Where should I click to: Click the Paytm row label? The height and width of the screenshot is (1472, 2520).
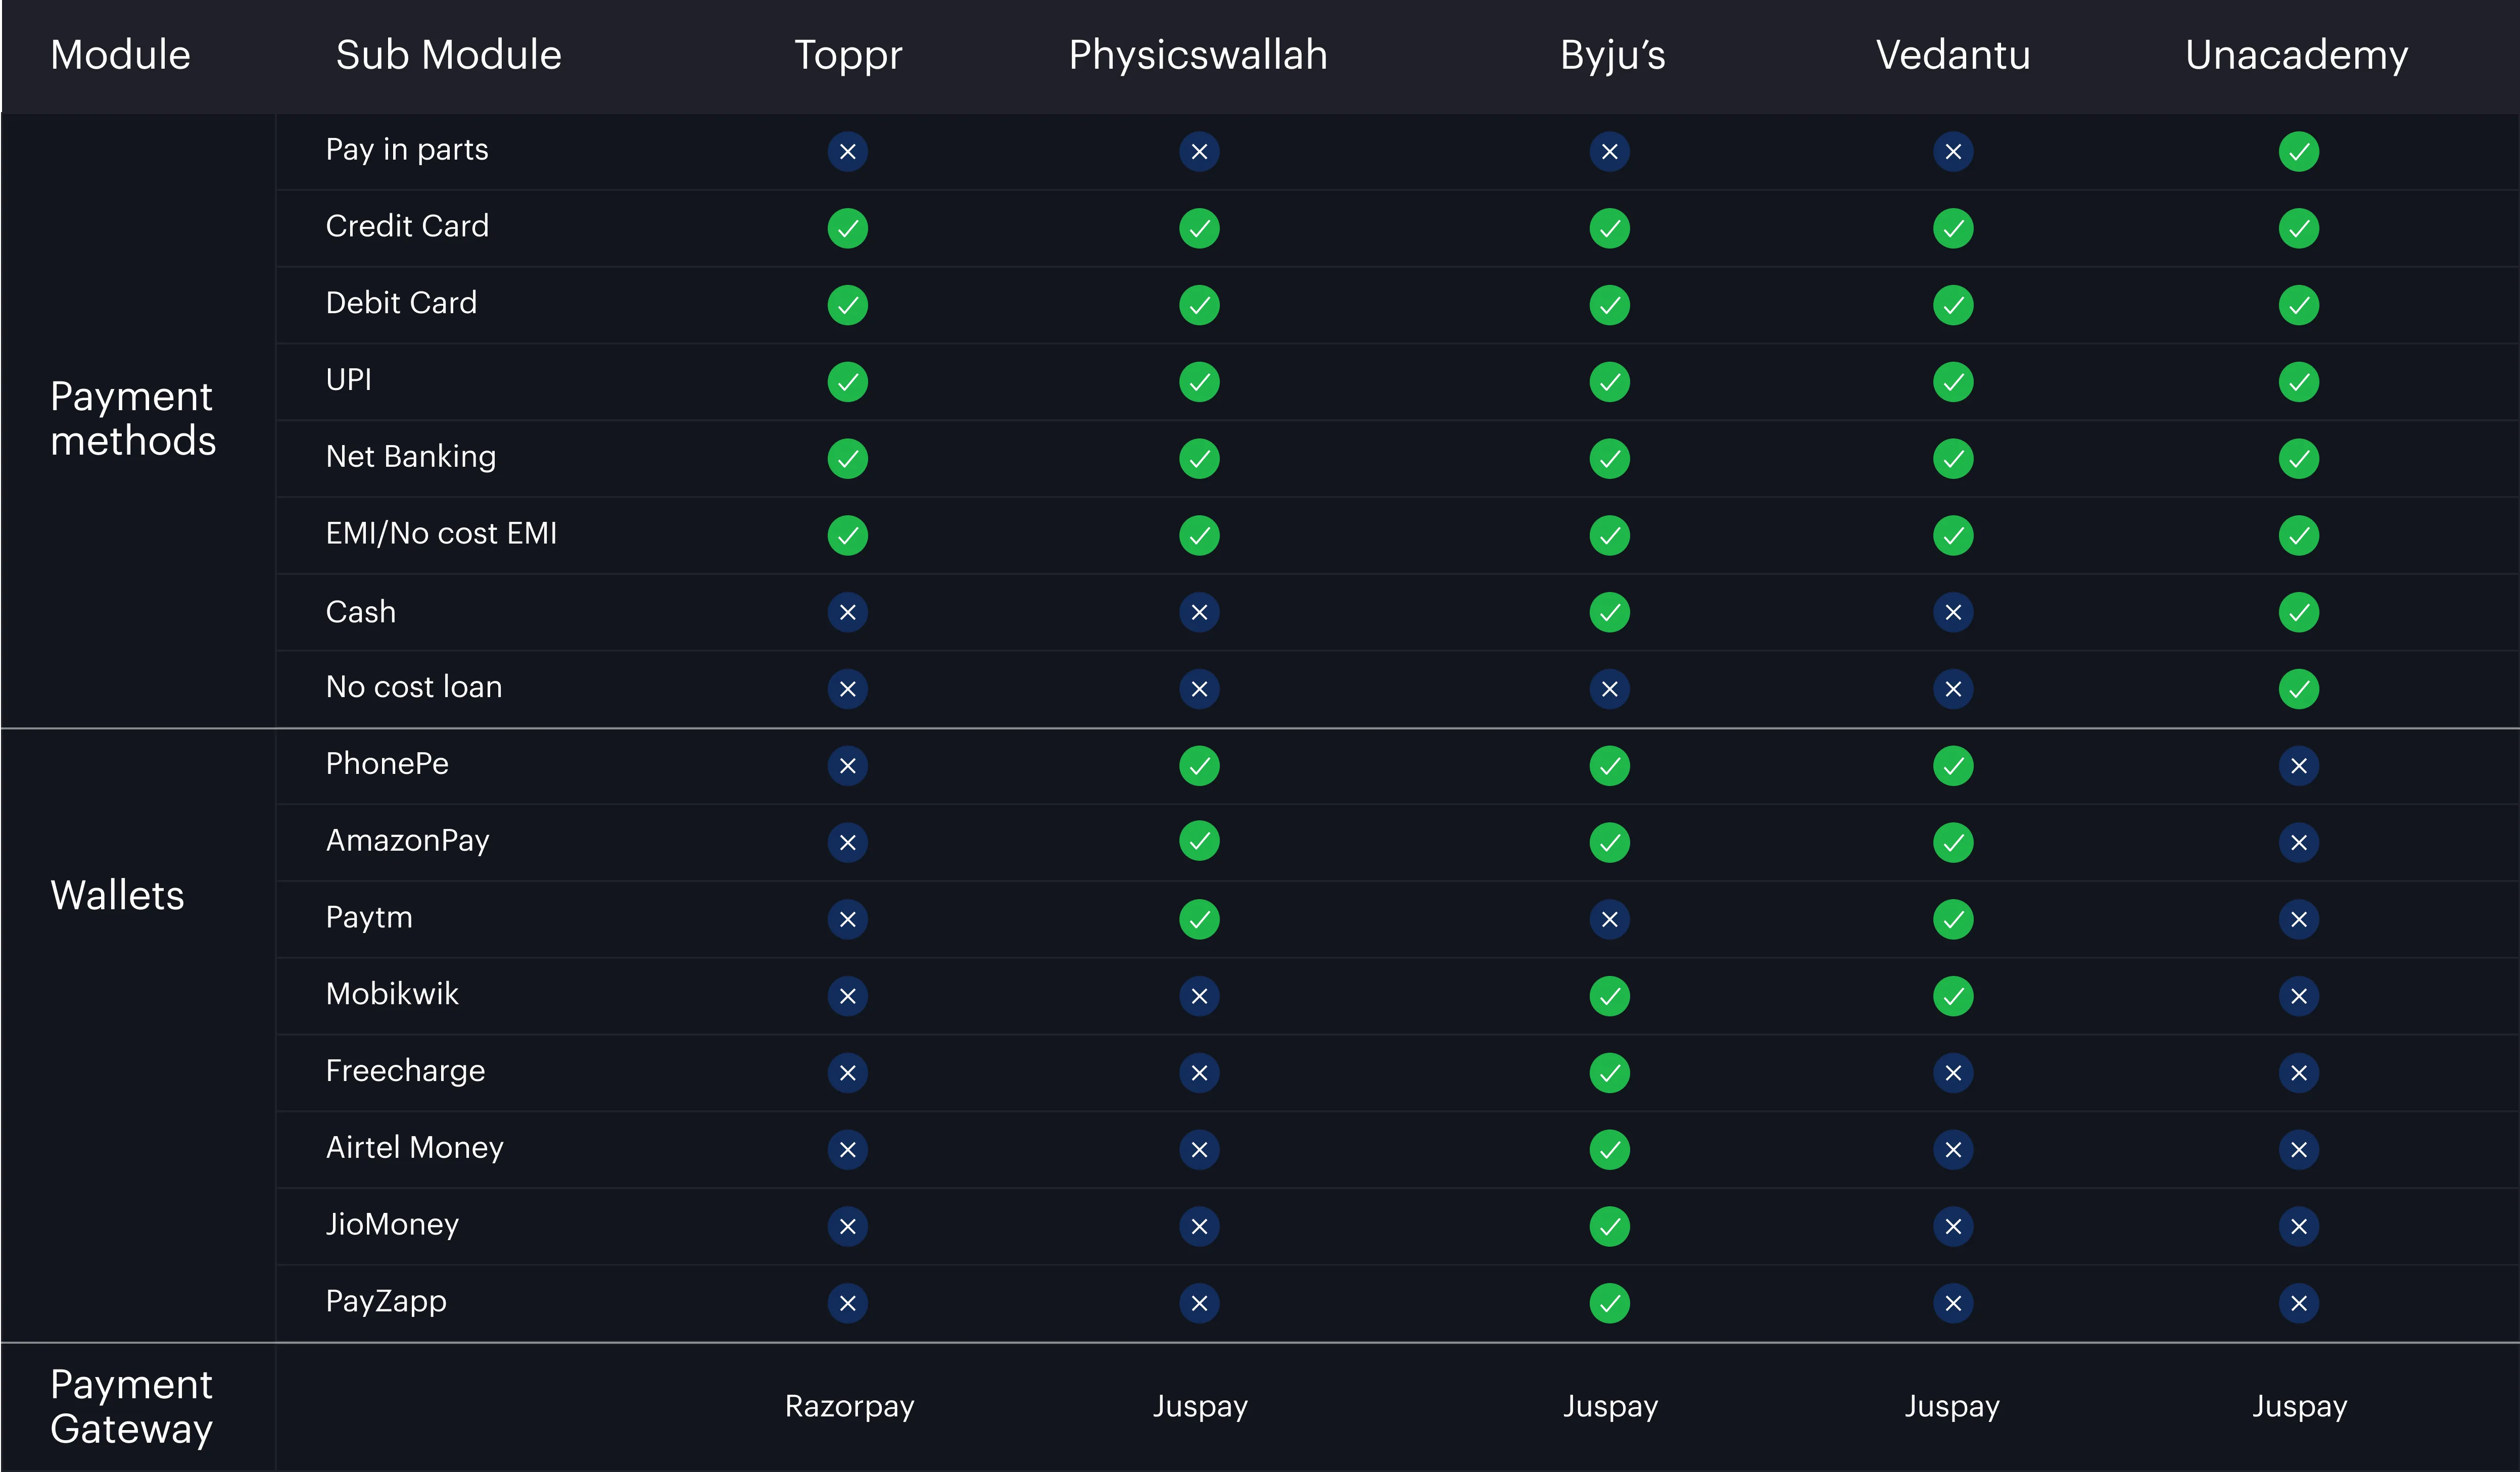pos(369,918)
